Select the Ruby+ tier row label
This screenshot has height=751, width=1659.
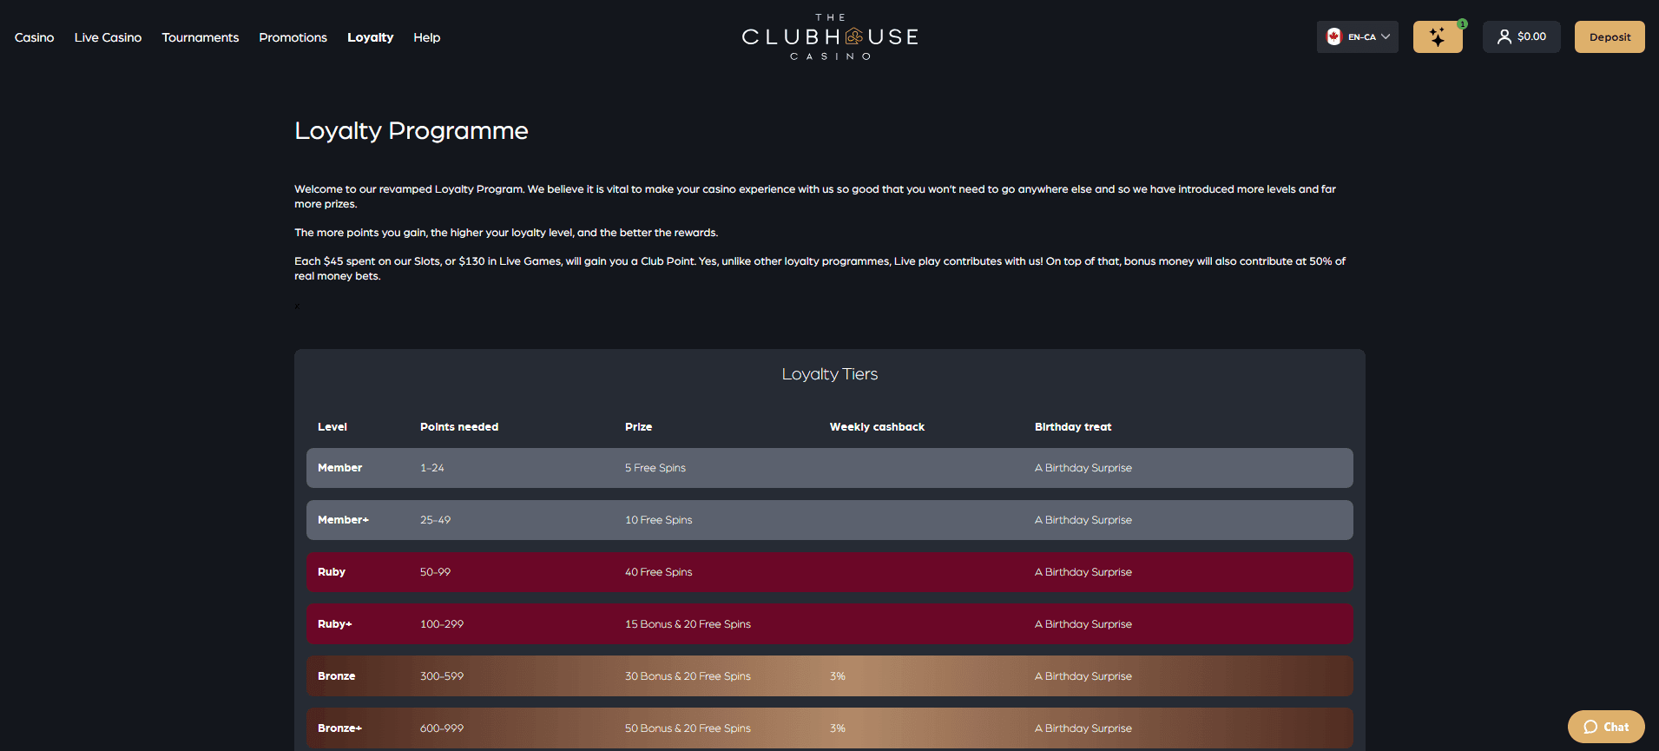point(335,623)
